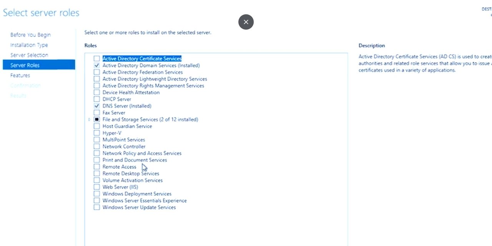Toggle Active Directory Domain Services checkbox
492x246 pixels.
(x=96, y=66)
